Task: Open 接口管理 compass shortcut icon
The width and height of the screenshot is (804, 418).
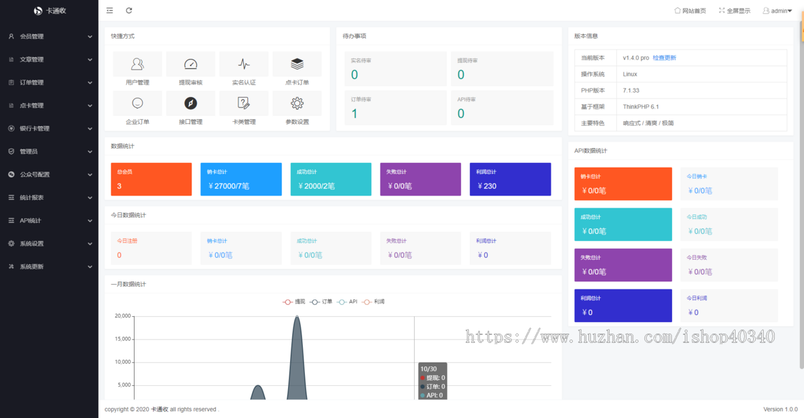Action: pyautogui.click(x=190, y=103)
